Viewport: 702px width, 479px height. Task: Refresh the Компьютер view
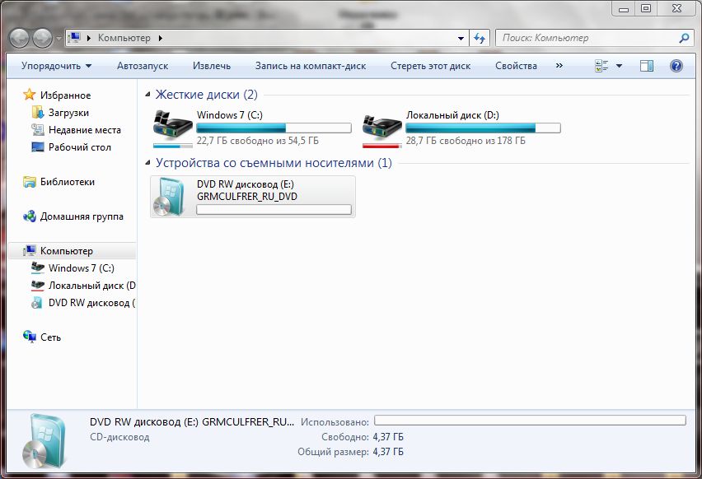[480, 39]
